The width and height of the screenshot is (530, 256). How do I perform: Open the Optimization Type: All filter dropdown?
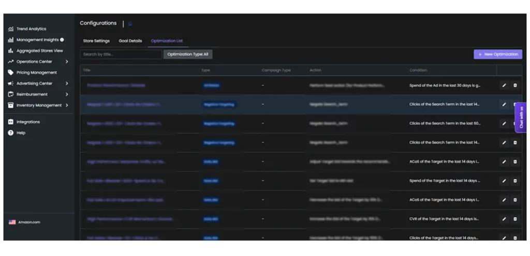click(x=188, y=54)
